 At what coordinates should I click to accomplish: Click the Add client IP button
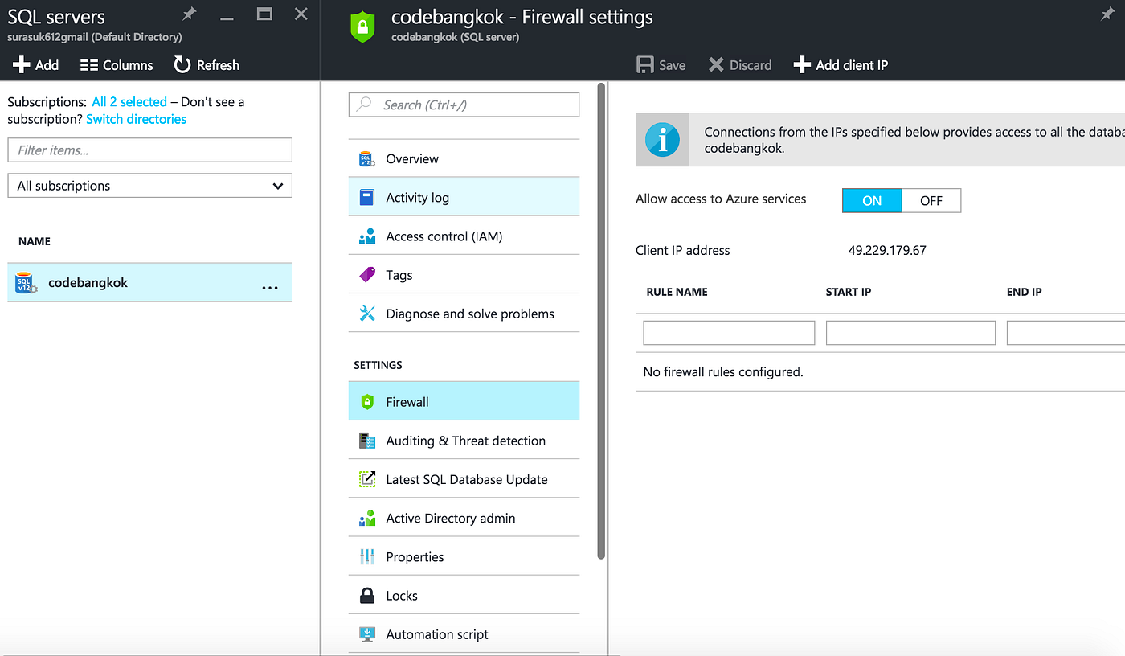point(841,65)
